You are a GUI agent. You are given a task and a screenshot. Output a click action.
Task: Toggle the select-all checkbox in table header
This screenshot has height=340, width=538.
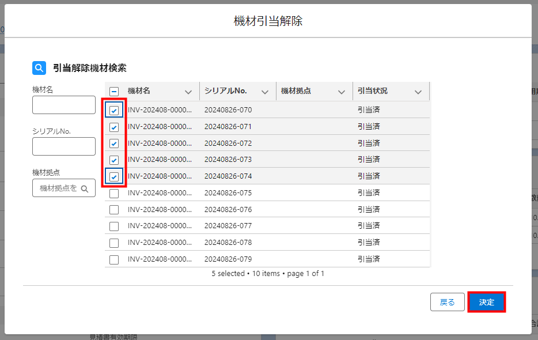pos(114,92)
